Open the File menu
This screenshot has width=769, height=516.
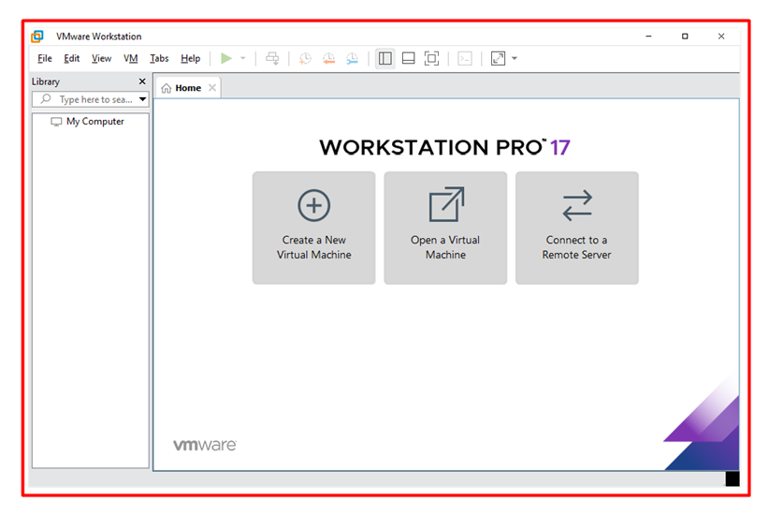45,58
